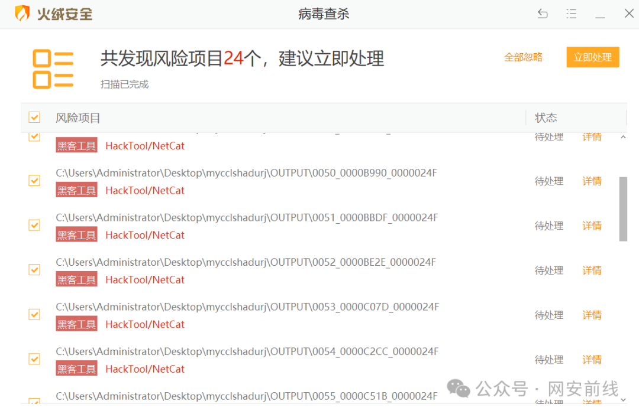This screenshot has width=639, height=414.
Task: Click the 立即处理 button
Action: pos(592,57)
